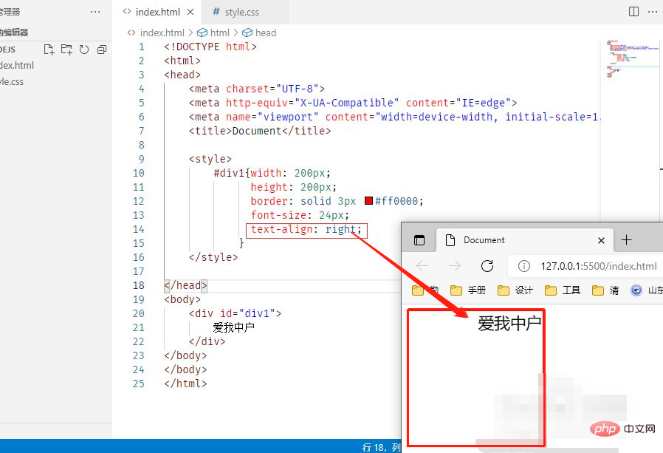Click the browser address bar URL
663x453 pixels.
(598, 266)
